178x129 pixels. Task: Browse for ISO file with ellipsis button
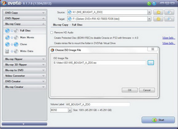pyautogui.click(x=151, y=63)
